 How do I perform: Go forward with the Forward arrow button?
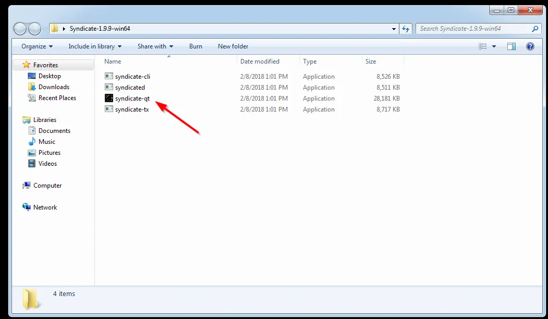[x=34, y=29]
